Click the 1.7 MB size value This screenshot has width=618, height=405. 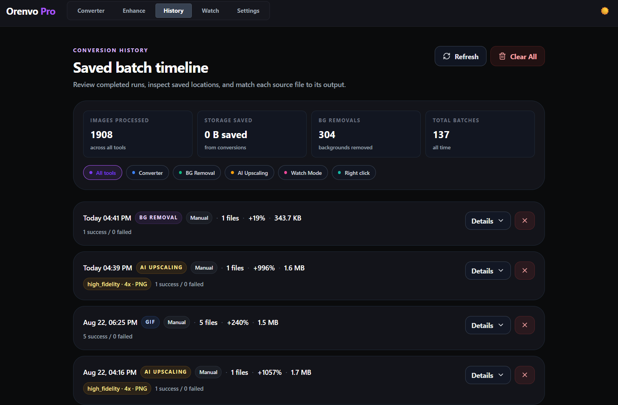pyautogui.click(x=301, y=373)
